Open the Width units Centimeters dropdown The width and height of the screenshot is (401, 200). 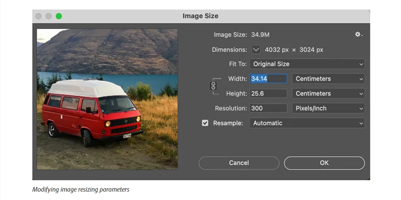pos(328,79)
